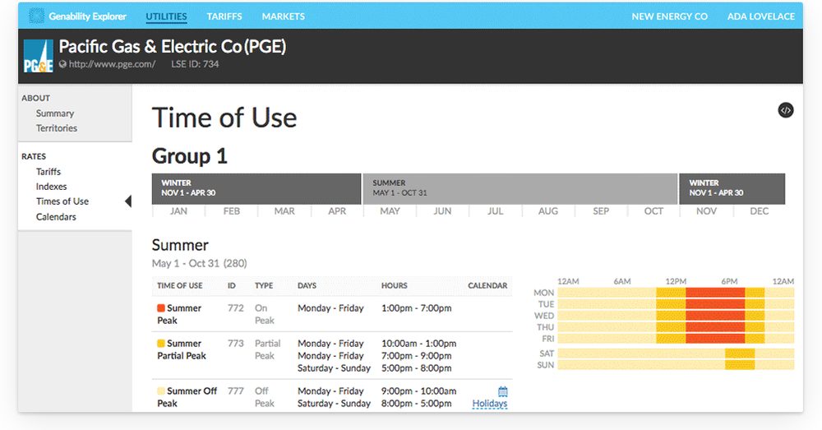Click the Saturday partial peak block in chart
Image resolution: width=822 pixels, height=430 pixels.
740,354
